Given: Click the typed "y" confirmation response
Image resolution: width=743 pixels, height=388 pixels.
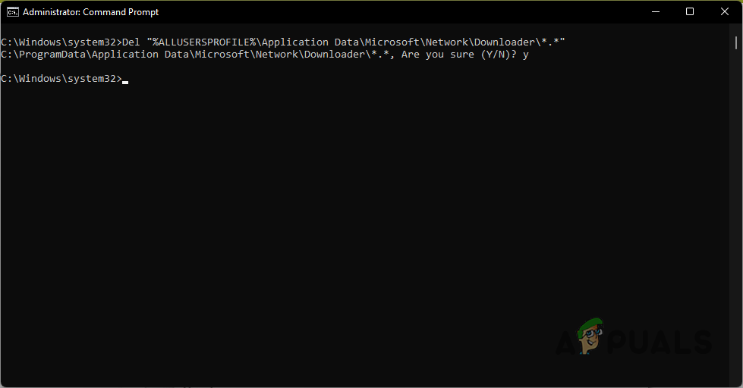Looking at the screenshot, I should [525, 55].
